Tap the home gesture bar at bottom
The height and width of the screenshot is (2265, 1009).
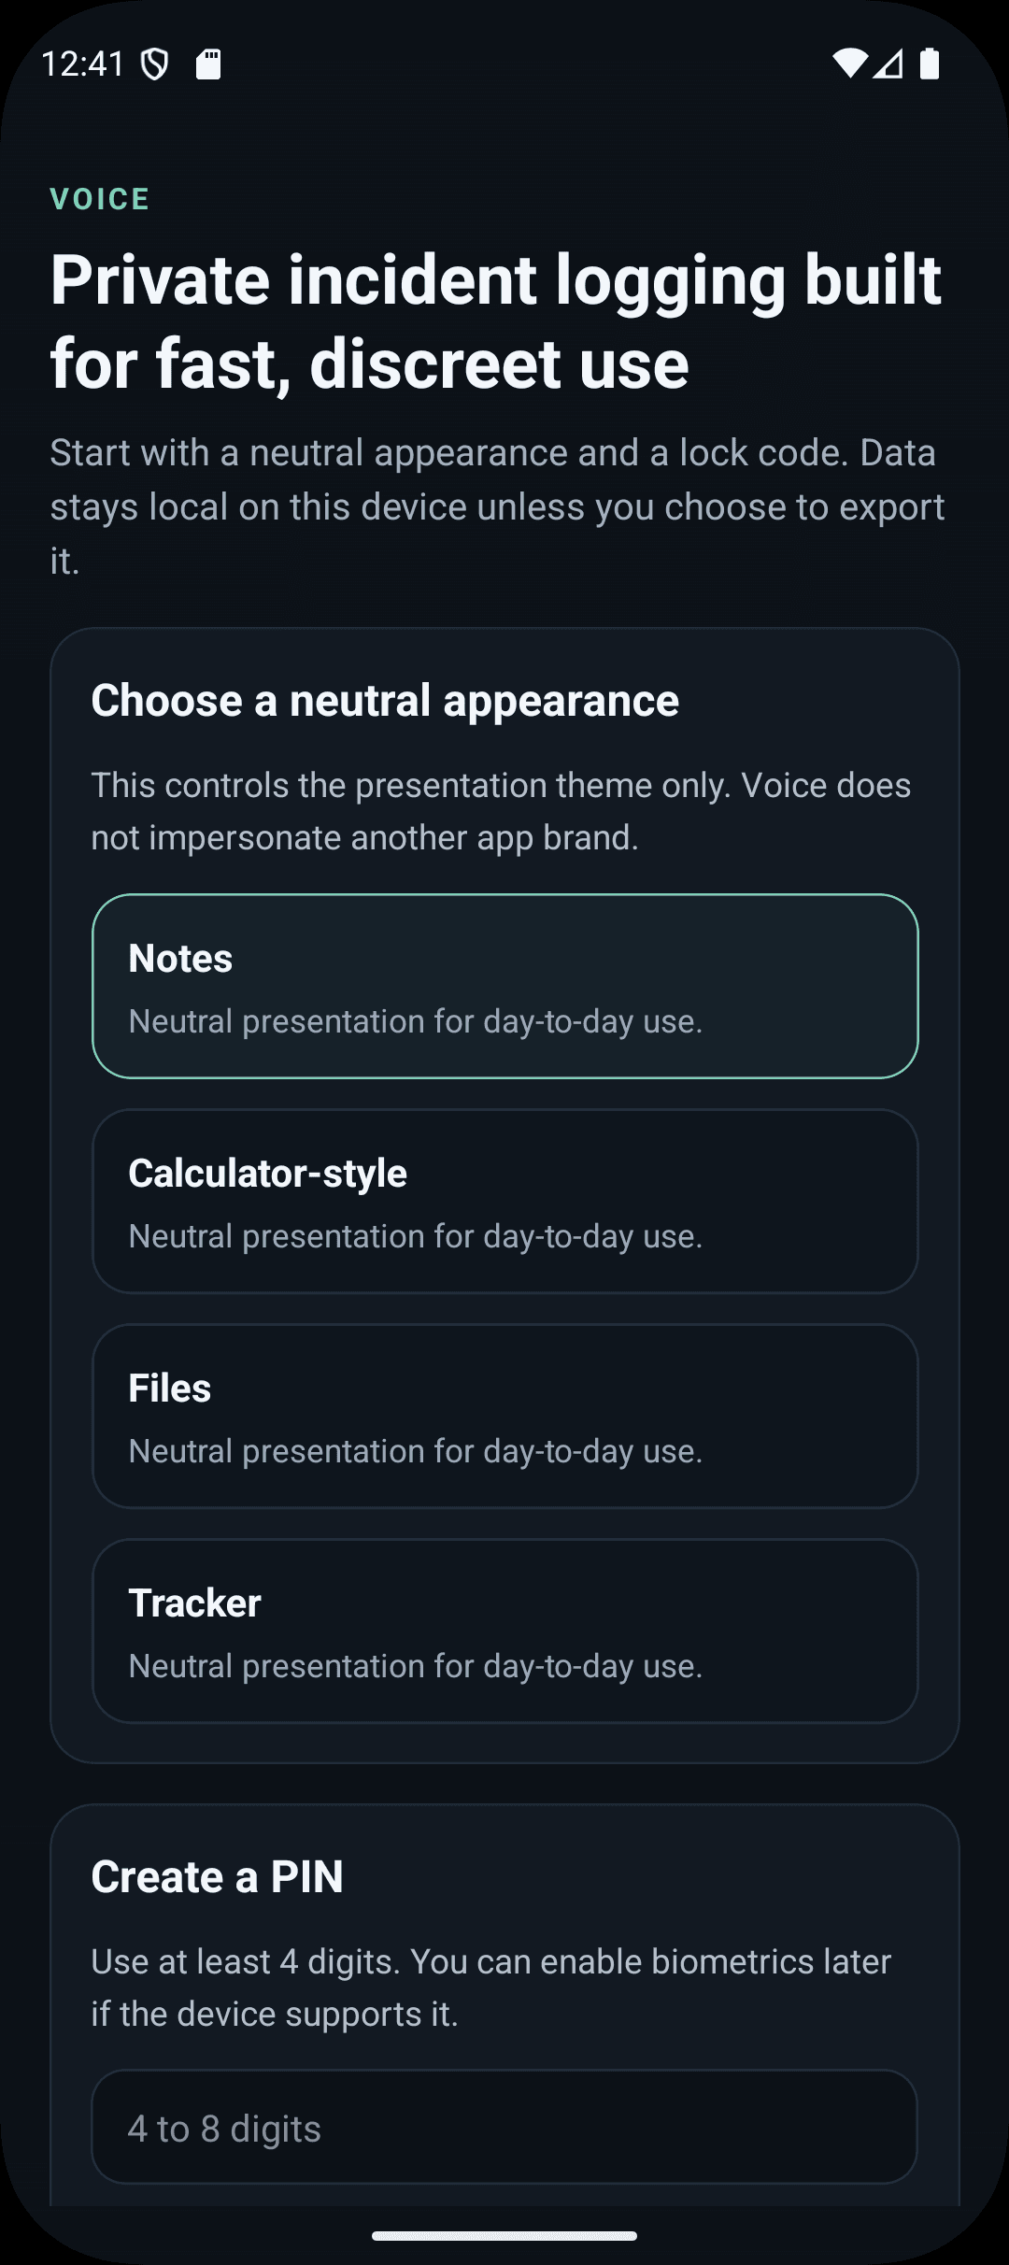click(504, 2237)
